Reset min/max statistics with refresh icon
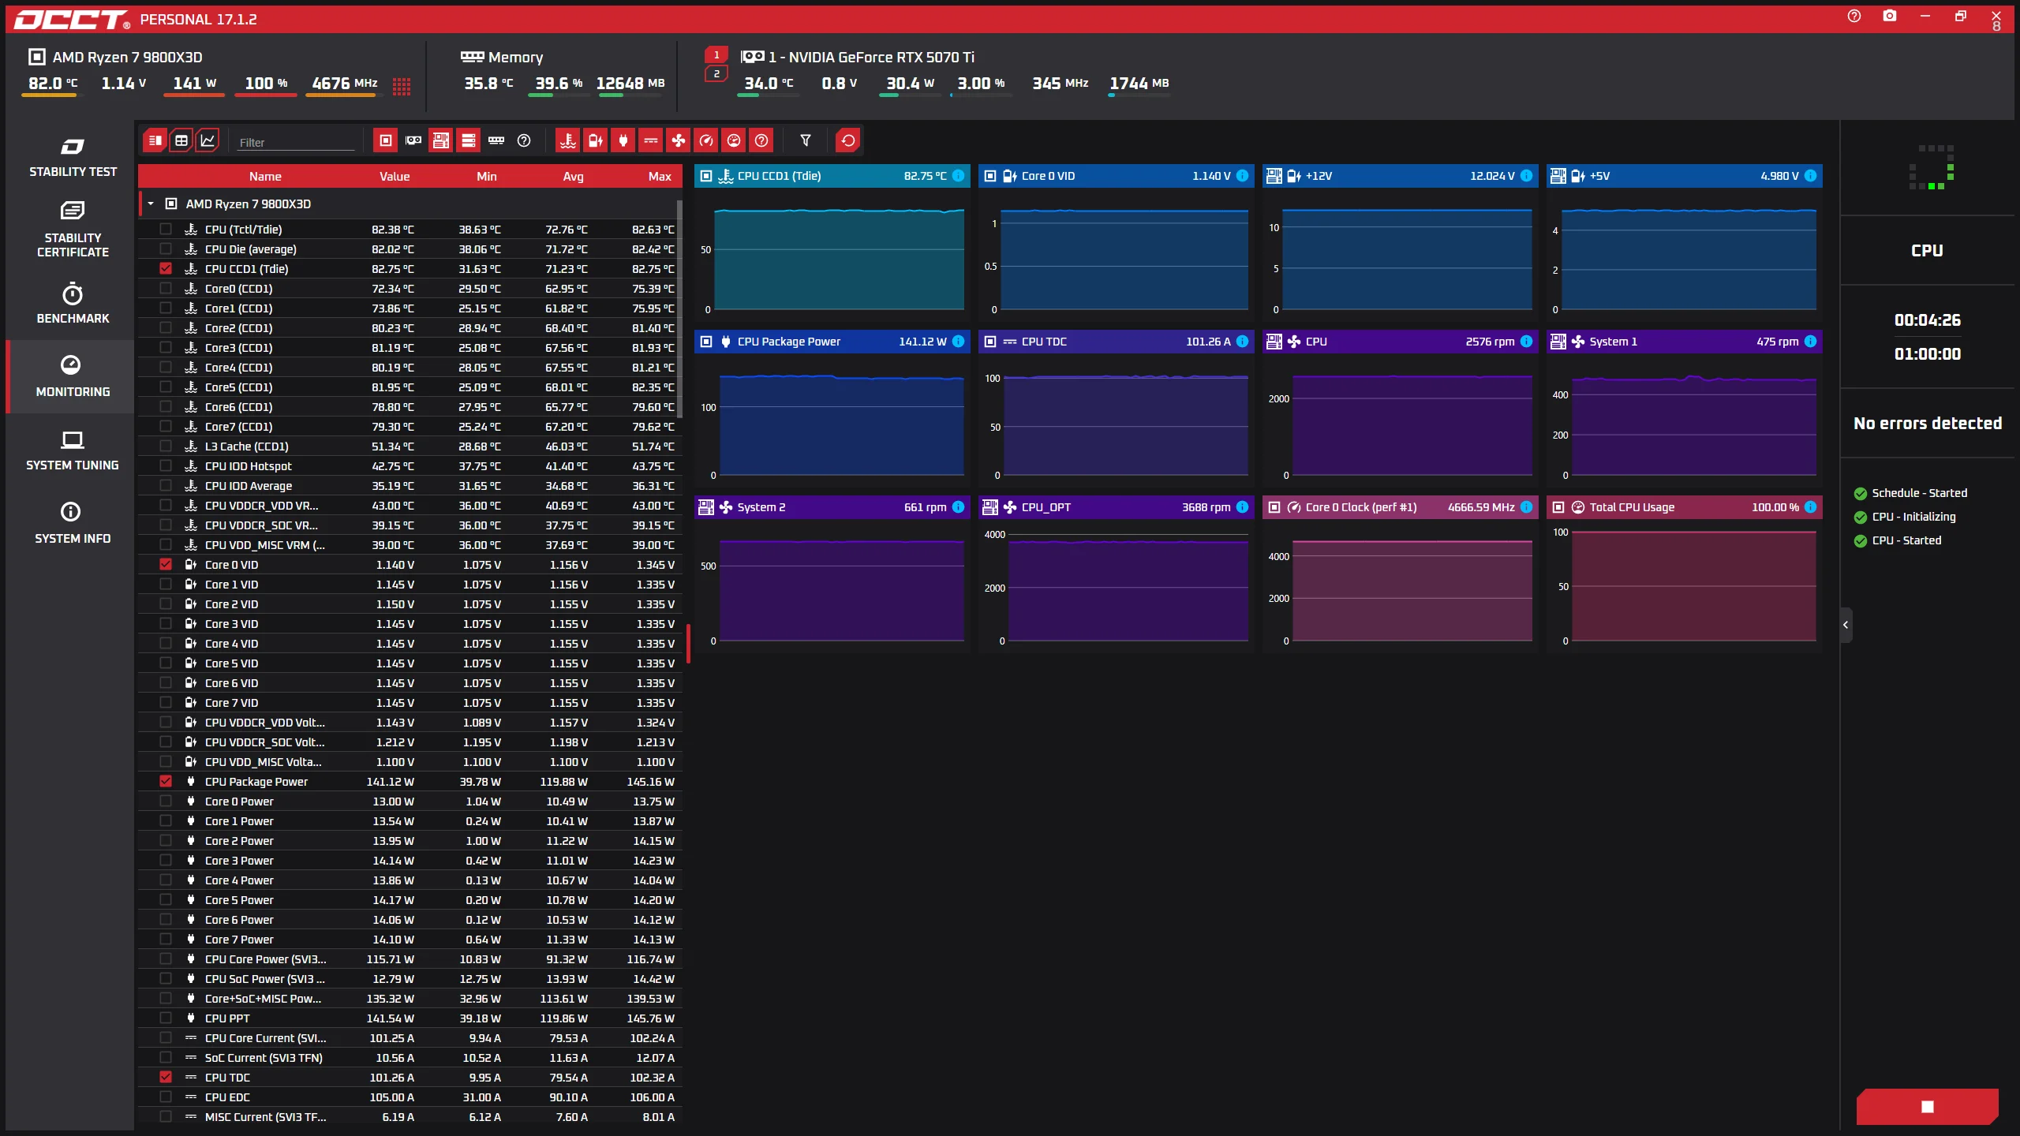The width and height of the screenshot is (2020, 1136). point(848,140)
